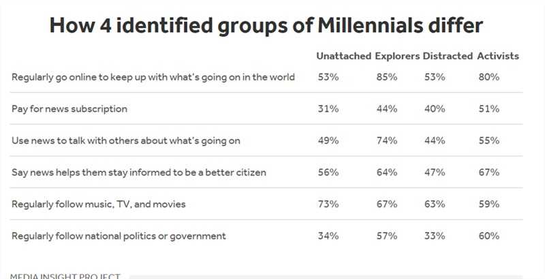Click the 'Regularly go online' row label
545x279 pixels.
pyautogui.click(x=153, y=77)
